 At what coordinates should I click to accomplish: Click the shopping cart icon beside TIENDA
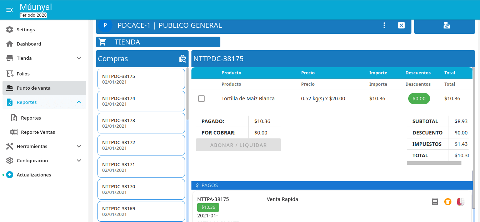[102, 42]
